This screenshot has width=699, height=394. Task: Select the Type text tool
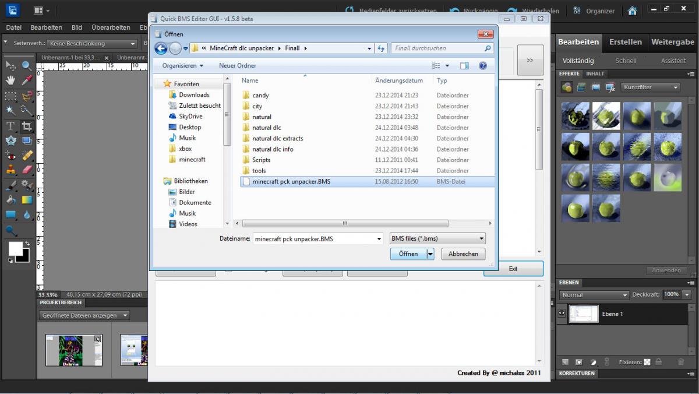(11, 126)
